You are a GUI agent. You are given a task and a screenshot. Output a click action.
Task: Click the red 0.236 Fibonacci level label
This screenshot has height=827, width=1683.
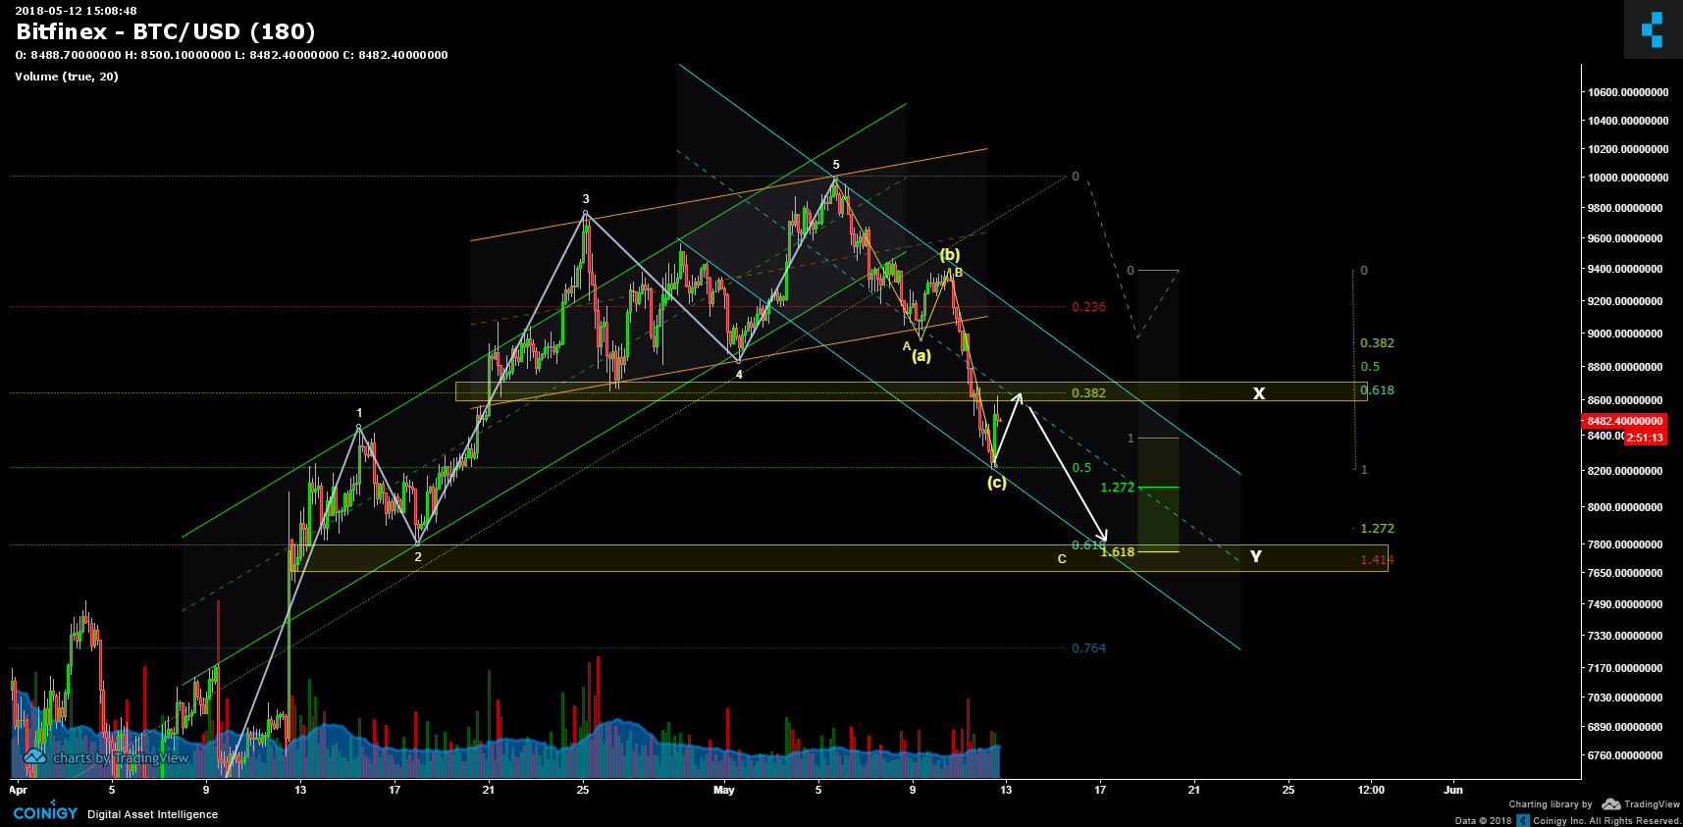point(1088,307)
